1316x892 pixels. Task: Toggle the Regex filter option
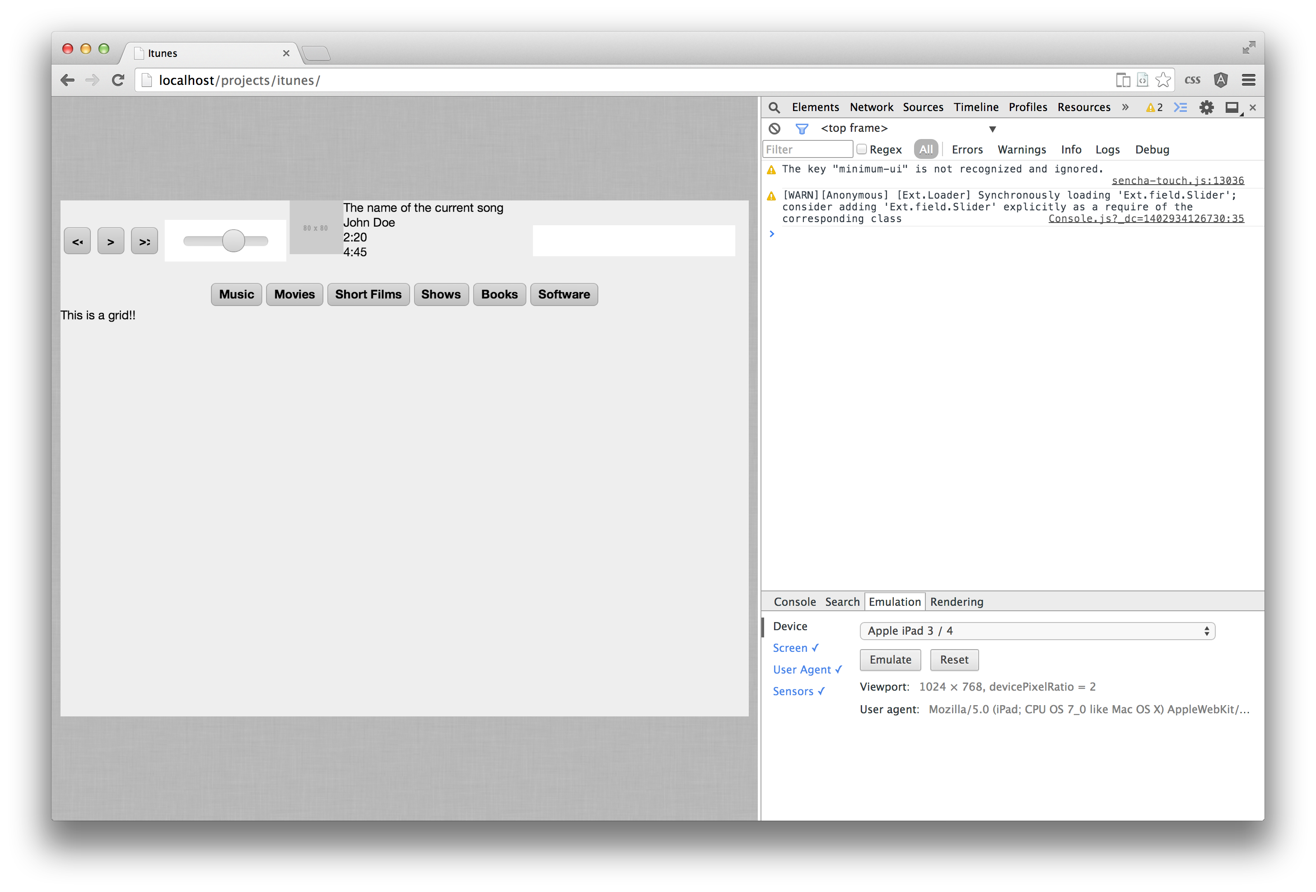pyautogui.click(x=860, y=149)
